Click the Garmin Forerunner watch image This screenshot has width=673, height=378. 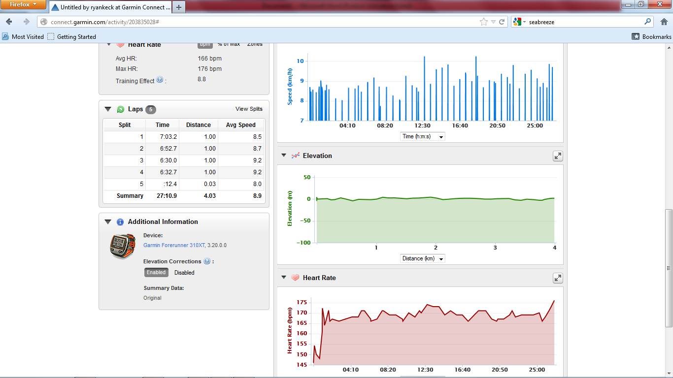(x=123, y=246)
